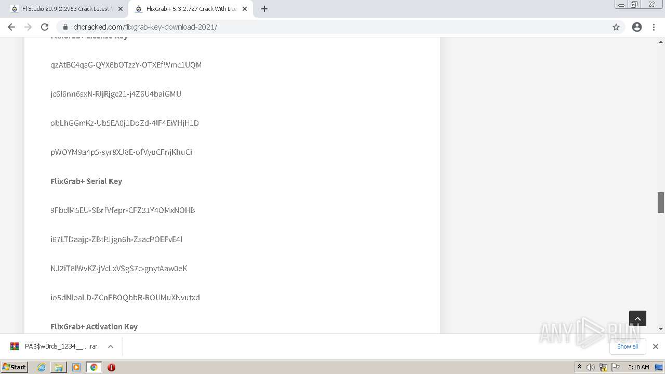665x374 pixels.
Task: Bookmark this page with the star icon
Action: (616, 27)
